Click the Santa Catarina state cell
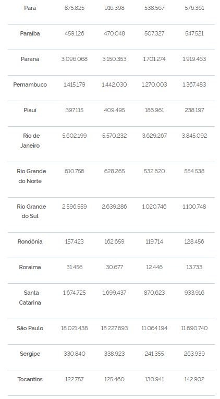The height and width of the screenshot is (399, 220). [30, 298]
